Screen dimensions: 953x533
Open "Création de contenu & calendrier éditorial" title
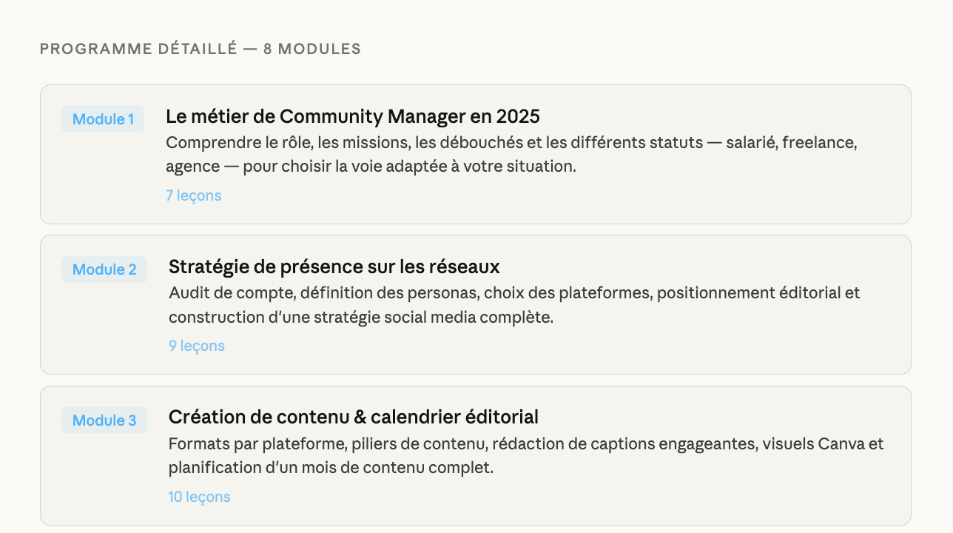(x=354, y=417)
